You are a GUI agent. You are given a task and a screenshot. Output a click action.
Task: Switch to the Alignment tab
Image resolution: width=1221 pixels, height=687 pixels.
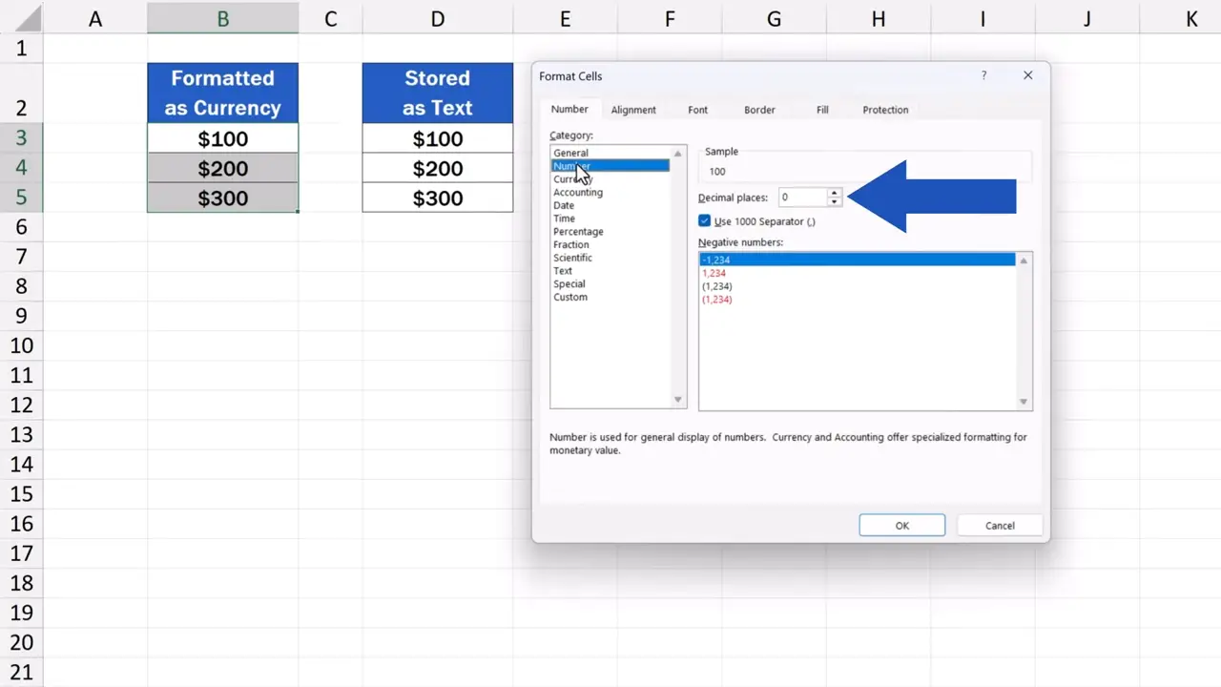[x=633, y=109]
